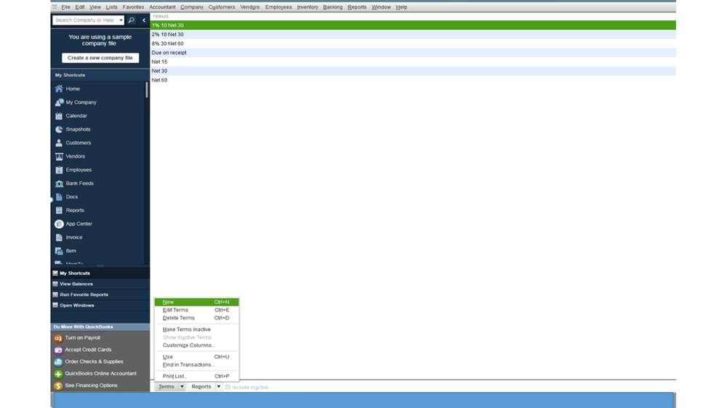Choose Print List in the popup menu
Viewport: 726px width, 408px height.
(197, 377)
